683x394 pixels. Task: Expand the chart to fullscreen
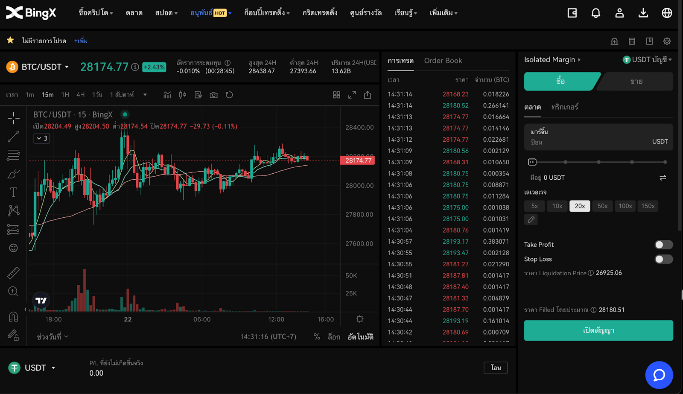pos(352,95)
